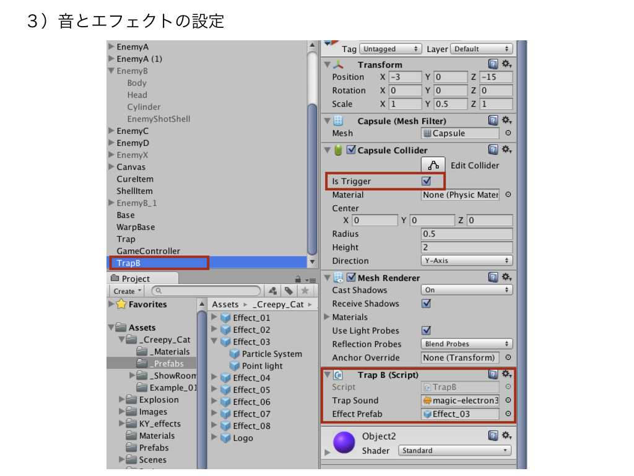Open Mesh Renderer gear menu
Image resolution: width=634 pixels, height=476 pixels.
(x=506, y=277)
